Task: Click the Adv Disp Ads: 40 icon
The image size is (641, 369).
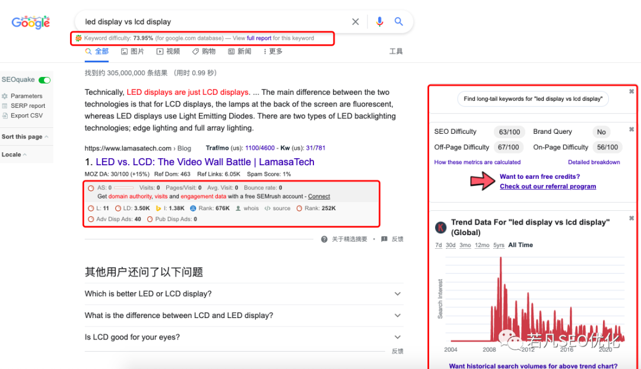Action: pyautogui.click(x=91, y=219)
